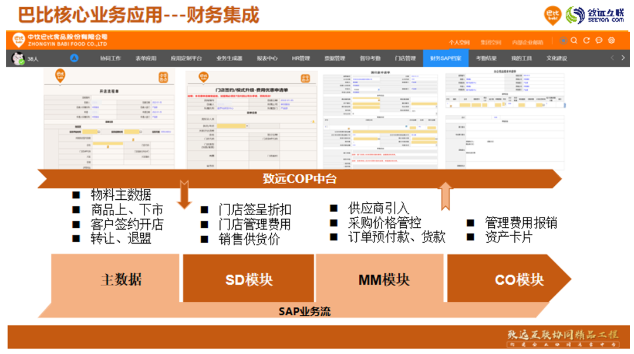The image size is (634, 354).
Task: Open dropdown in 门店签约 form yellow field
Action: pos(247,126)
